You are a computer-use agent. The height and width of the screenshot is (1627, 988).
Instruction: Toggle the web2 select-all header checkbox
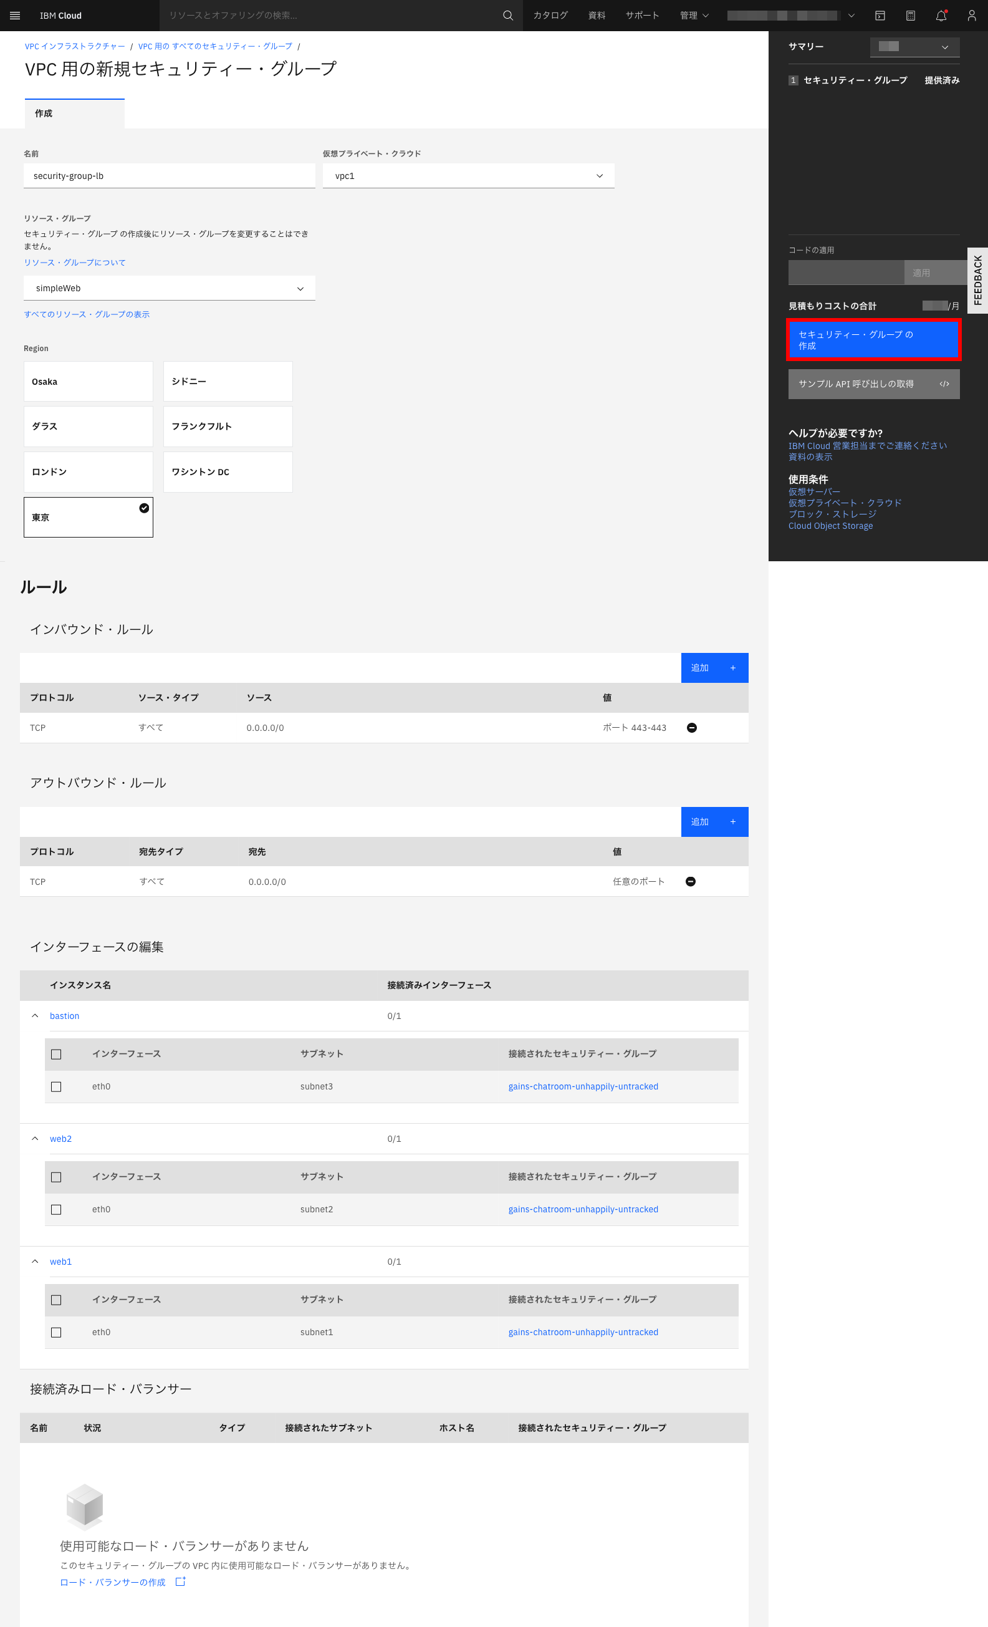[x=56, y=1177]
